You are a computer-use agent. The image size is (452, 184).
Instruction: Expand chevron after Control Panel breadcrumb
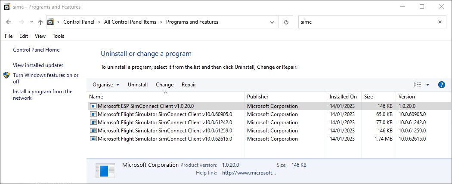click(x=99, y=22)
